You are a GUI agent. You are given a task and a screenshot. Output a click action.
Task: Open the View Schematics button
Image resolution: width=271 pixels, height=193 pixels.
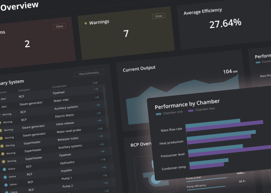pos(89,73)
